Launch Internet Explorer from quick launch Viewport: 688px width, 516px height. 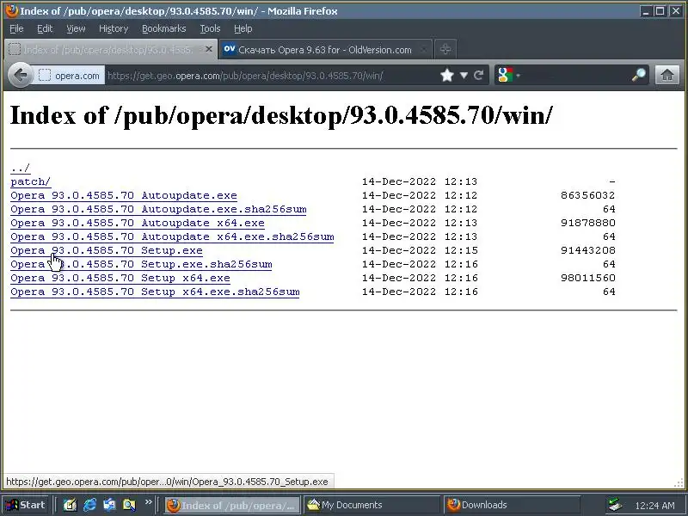pyautogui.click(x=90, y=505)
